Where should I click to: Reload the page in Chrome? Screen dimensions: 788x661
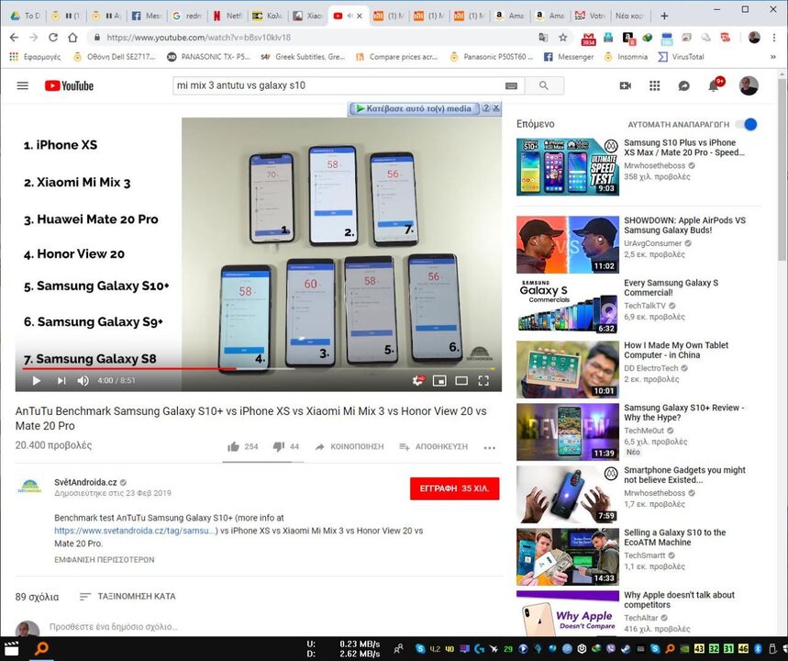[53, 38]
